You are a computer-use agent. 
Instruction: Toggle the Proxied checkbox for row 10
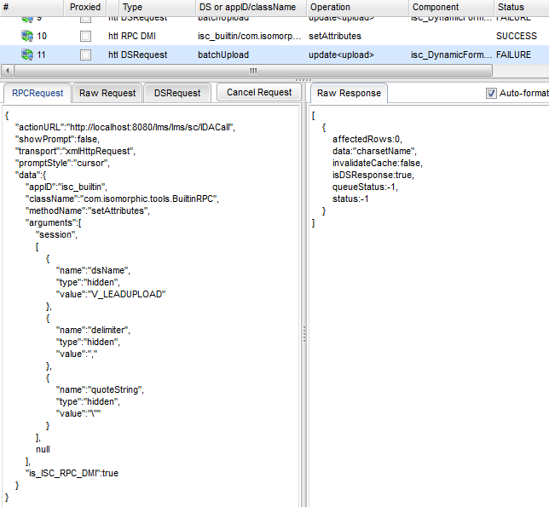85,36
